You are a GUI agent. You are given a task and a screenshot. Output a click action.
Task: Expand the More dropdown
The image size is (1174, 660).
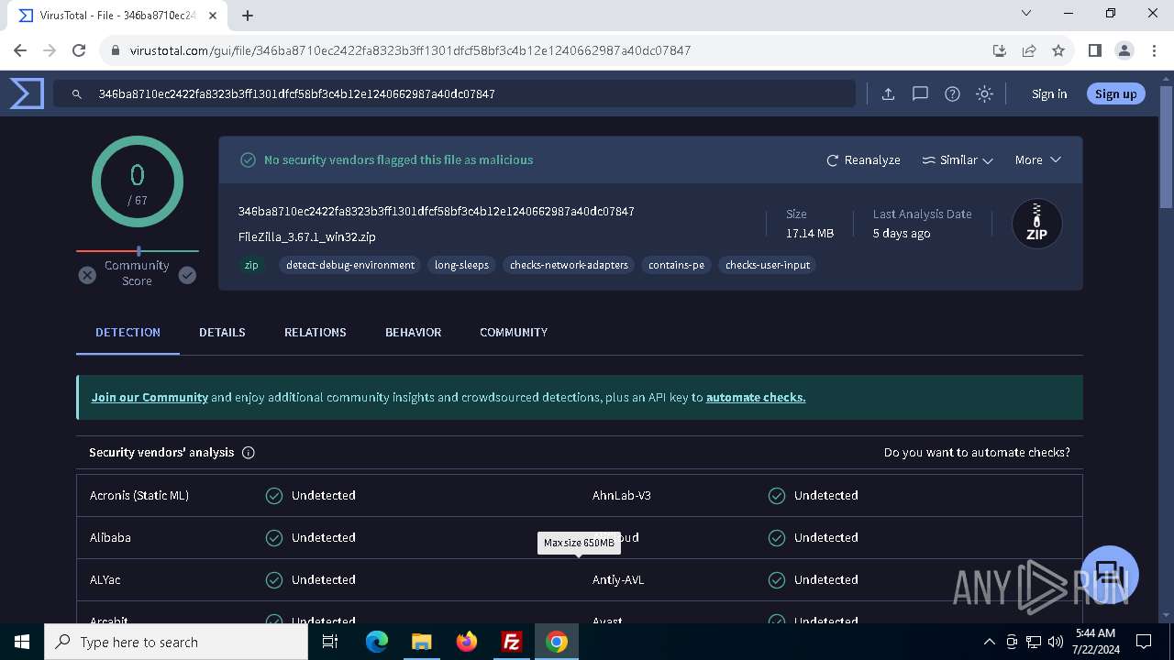pos(1037,159)
